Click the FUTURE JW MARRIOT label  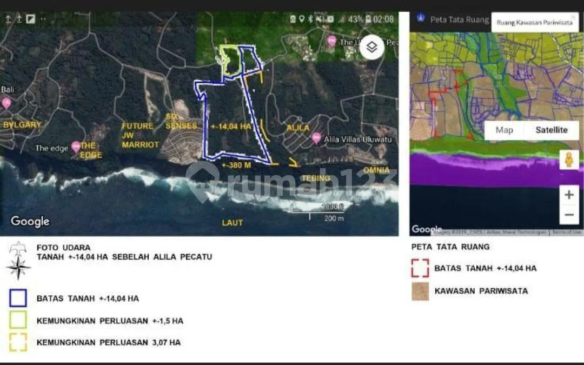pyautogui.click(x=140, y=135)
